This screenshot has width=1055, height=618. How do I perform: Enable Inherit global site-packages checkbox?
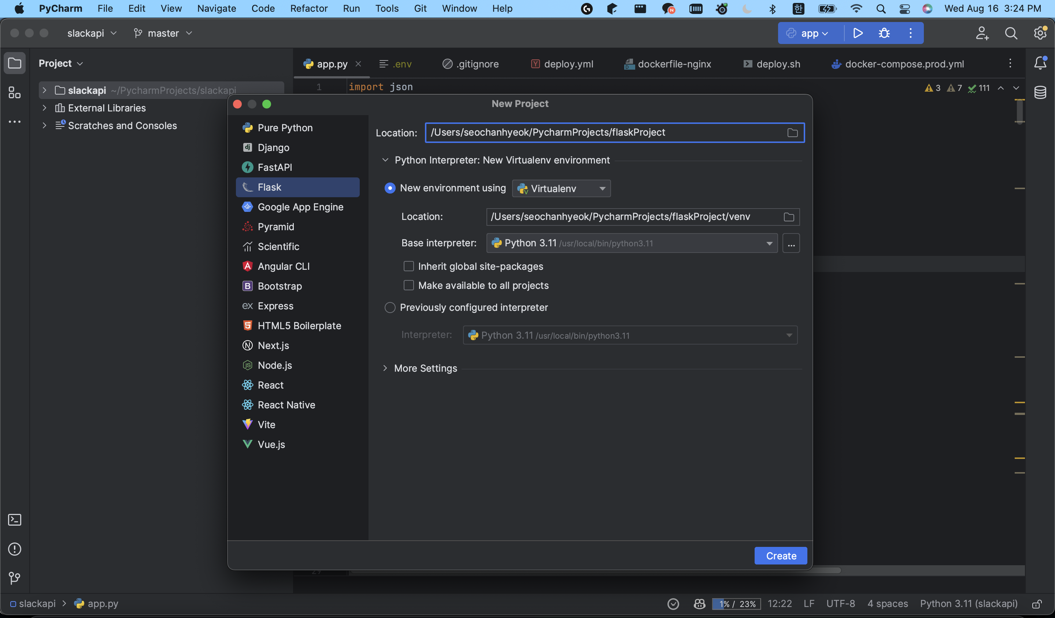[x=408, y=266]
